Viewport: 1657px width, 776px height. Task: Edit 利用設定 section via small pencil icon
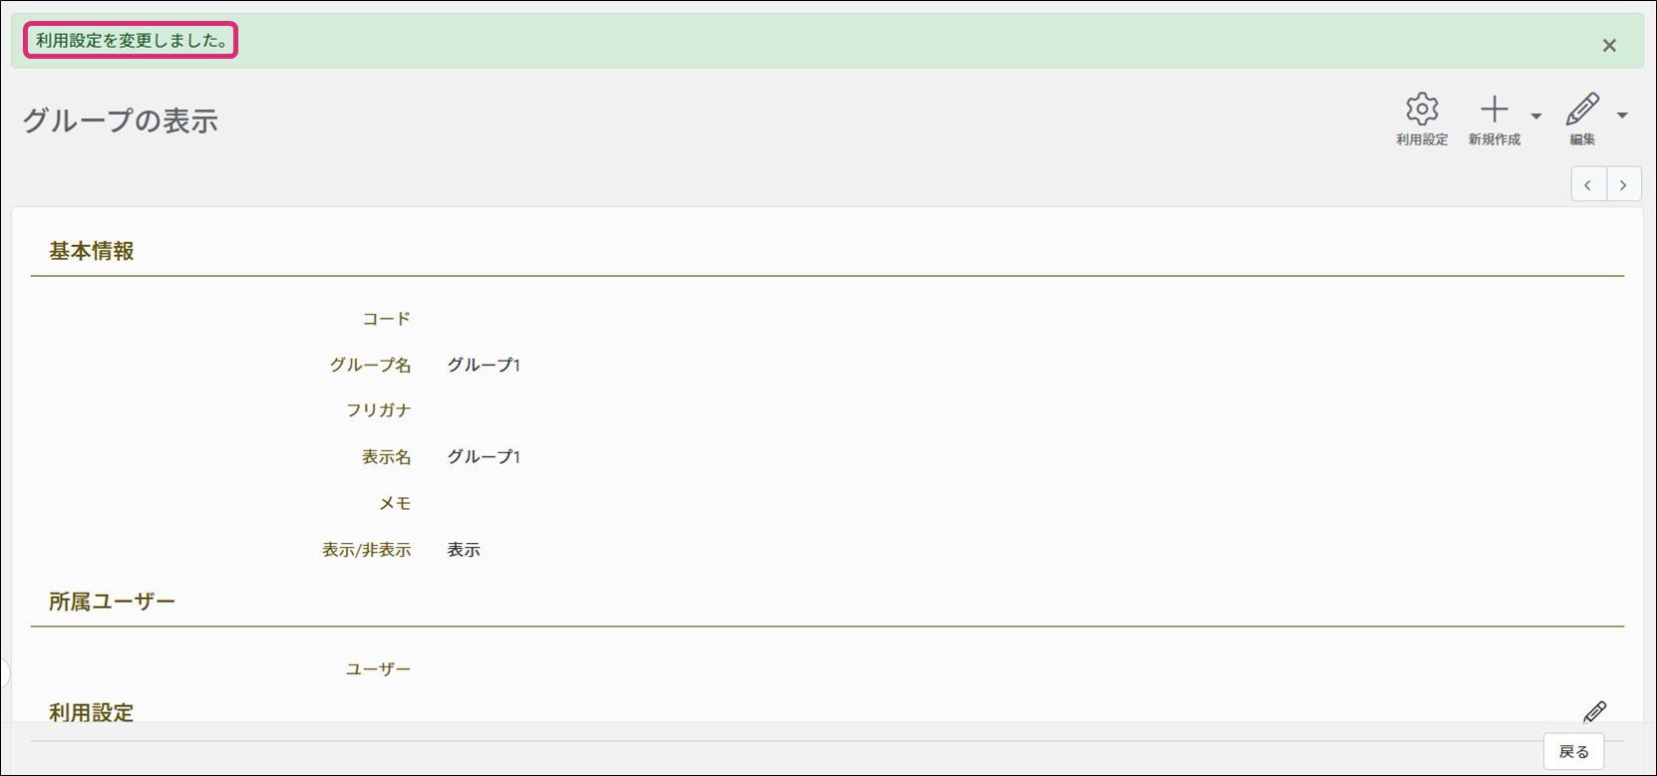pos(1594,711)
